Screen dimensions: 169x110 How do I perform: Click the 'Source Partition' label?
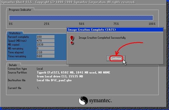17,73
